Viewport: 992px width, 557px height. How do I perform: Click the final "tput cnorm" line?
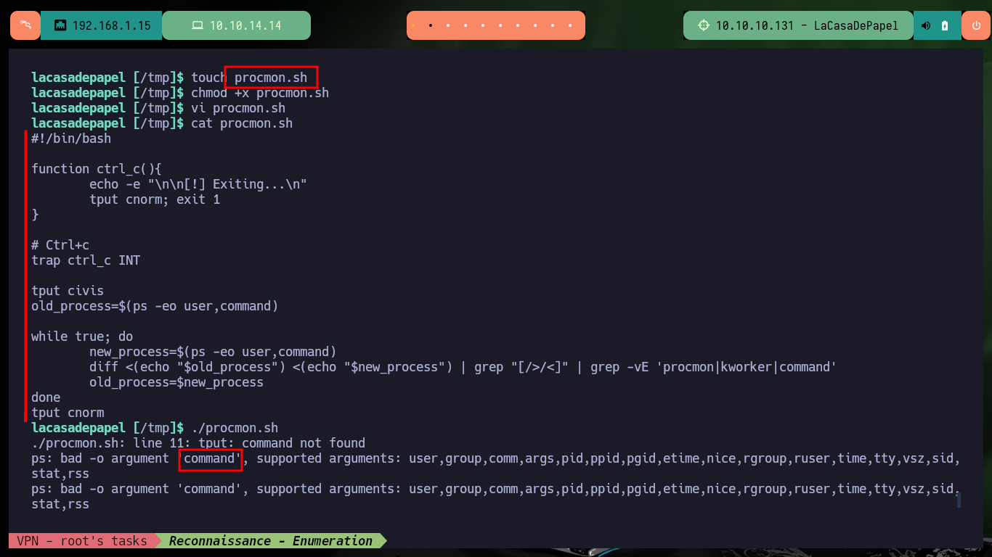pos(68,413)
